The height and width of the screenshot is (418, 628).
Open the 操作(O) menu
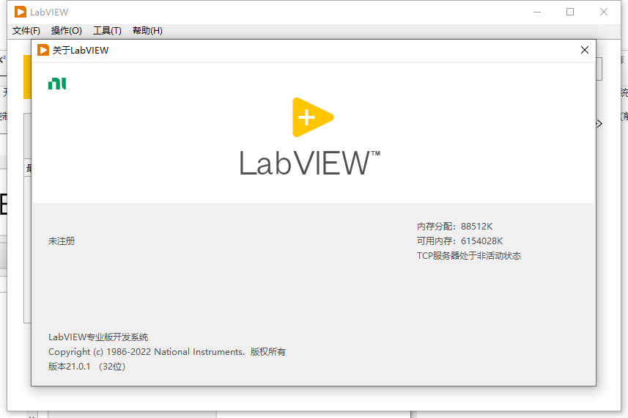click(x=67, y=31)
